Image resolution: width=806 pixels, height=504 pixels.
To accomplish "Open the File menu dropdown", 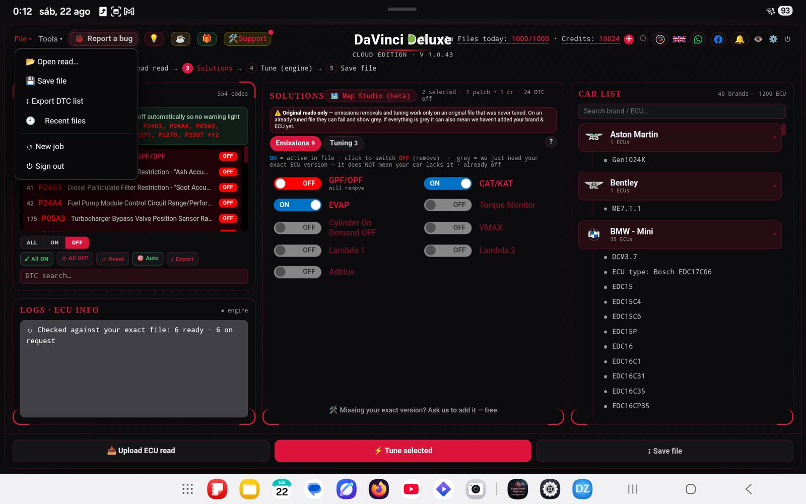I will coord(23,39).
